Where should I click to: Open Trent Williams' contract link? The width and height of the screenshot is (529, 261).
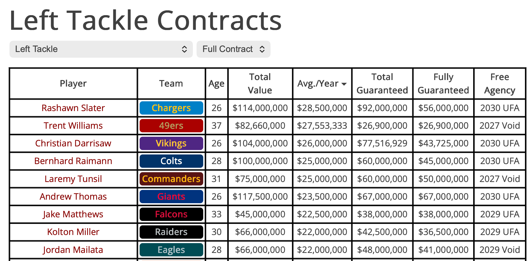[x=73, y=126]
